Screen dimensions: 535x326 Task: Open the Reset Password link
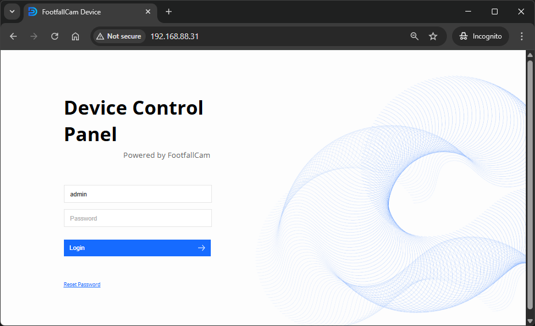82,285
